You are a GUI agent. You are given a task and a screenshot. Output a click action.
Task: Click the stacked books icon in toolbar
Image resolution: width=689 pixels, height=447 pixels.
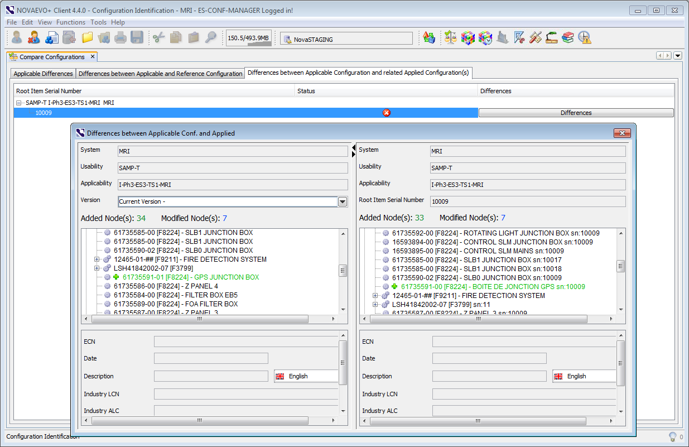(568, 38)
